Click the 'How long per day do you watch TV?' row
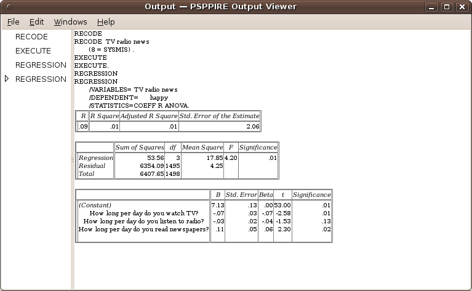The width and height of the screenshot is (472, 291). tap(149, 213)
